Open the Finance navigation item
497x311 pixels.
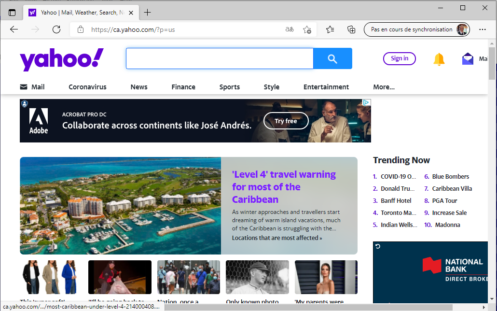[x=183, y=87]
